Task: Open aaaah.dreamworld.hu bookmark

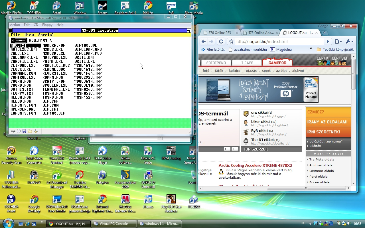Action: coord(247,49)
